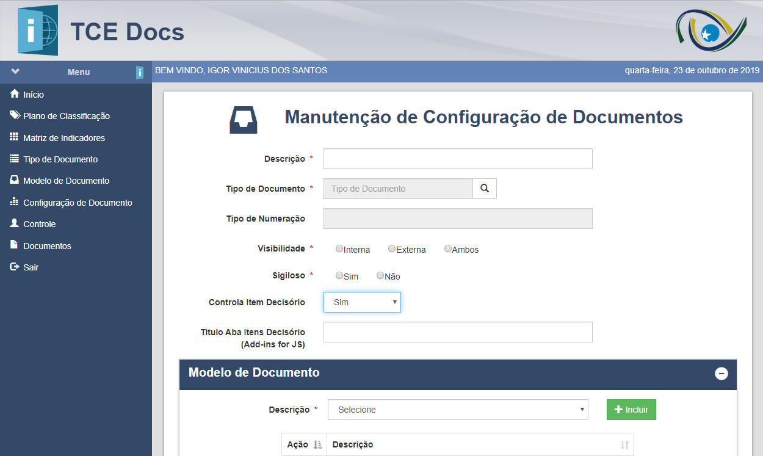
Task: Go to Configuração de Documento menu item
Action: click(x=77, y=203)
